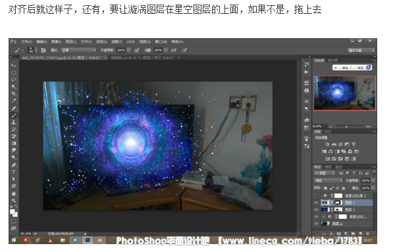This screenshot has width=395, height=252.
Task: Expand the layer opacity arrow in Layers panel
Action: coord(373,180)
